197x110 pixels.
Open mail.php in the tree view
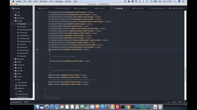click(x=23, y=44)
